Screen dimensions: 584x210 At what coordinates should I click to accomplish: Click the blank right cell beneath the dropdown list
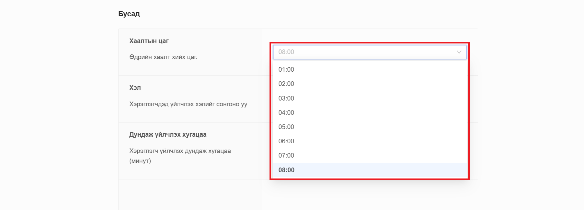point(370,196)
